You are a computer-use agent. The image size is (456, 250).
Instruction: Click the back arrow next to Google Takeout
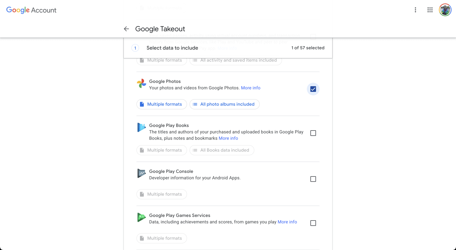pos(126,29)
